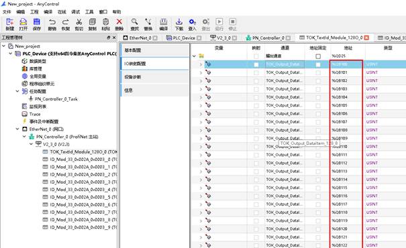Collapse the PLC_Device tree node

10,54
